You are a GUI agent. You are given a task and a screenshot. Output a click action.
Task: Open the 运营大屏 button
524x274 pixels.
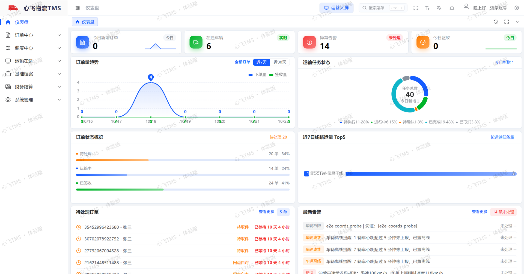point(337,8)
